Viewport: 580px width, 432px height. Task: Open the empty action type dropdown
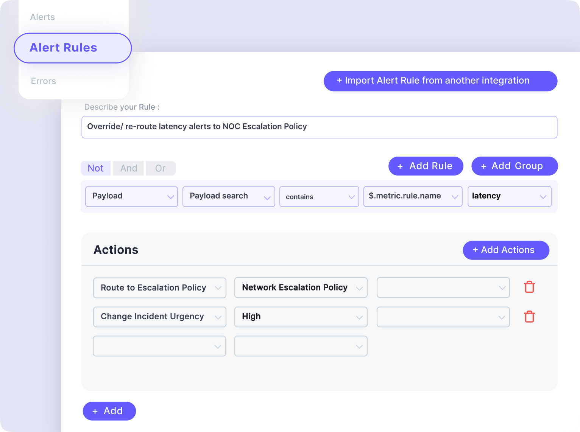pos(159,346)
